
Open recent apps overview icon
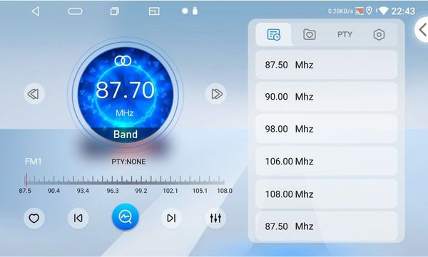click(x=115, y=11)
